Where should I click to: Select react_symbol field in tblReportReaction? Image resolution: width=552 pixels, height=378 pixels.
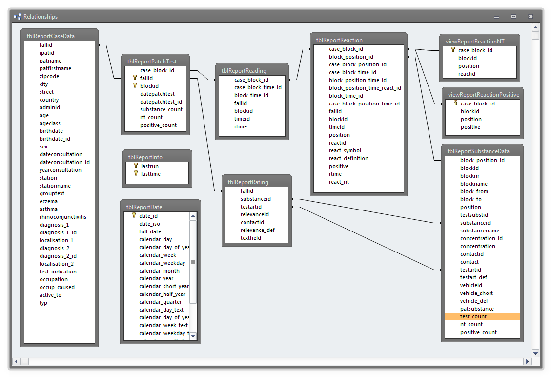345,150
